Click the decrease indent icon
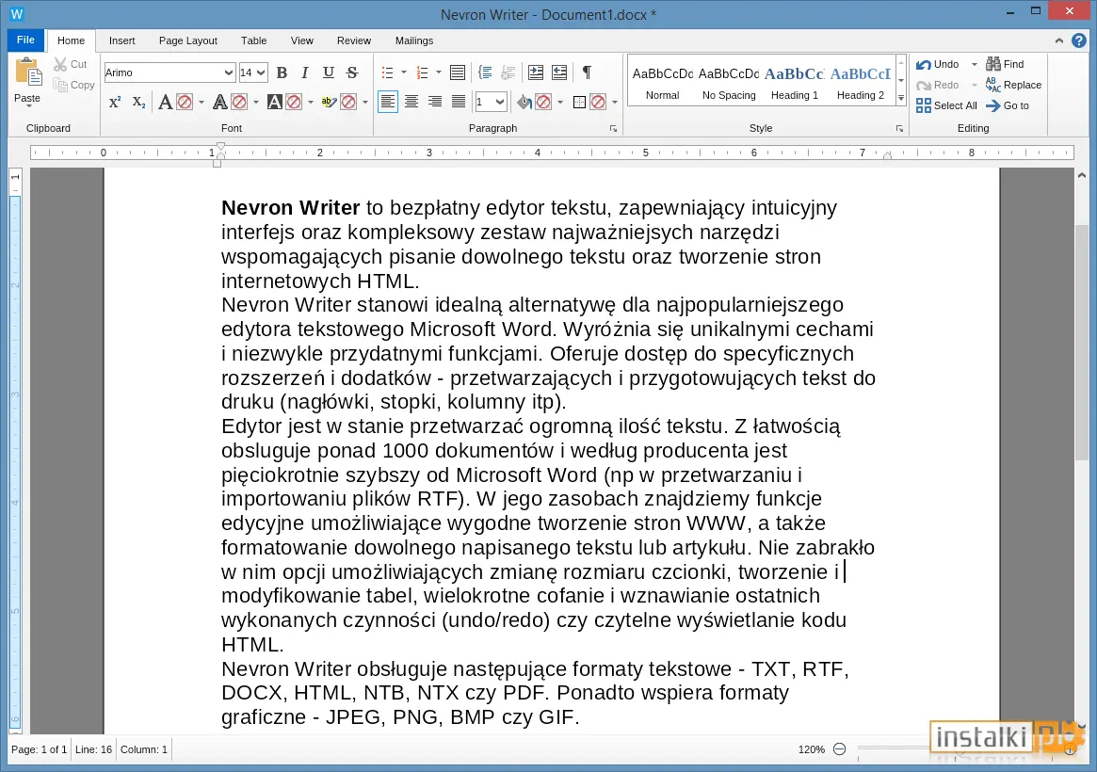Image resolution: width=1097 pixels, height=772 pixels. (x=559, y=72)
